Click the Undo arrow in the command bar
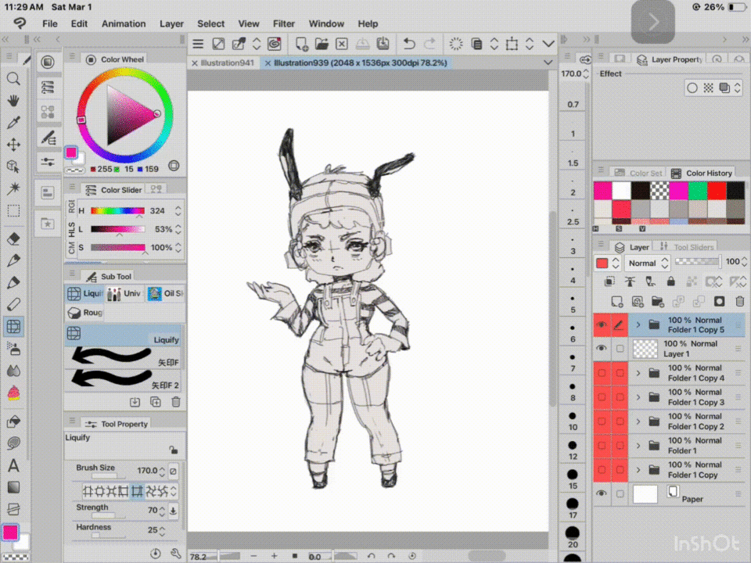Image resolution: width=751 pixels, height=563 pixels. tap(409, 44)
